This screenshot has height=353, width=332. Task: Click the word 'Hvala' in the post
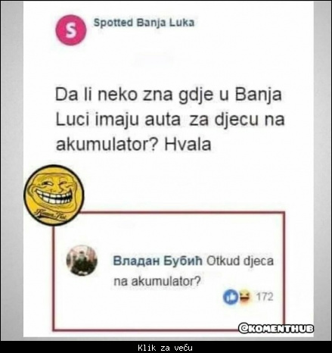point(188,145)
